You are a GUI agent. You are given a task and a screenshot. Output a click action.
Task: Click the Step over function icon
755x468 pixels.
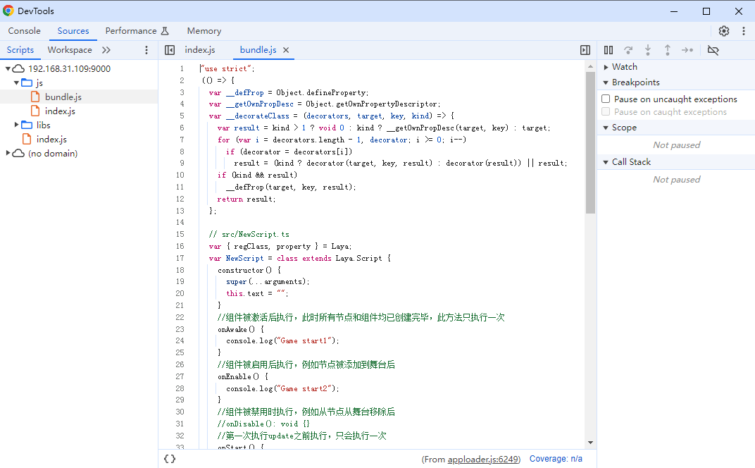tap(628, 50)
